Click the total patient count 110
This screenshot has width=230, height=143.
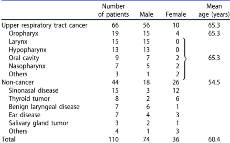[x=113, y=139]
